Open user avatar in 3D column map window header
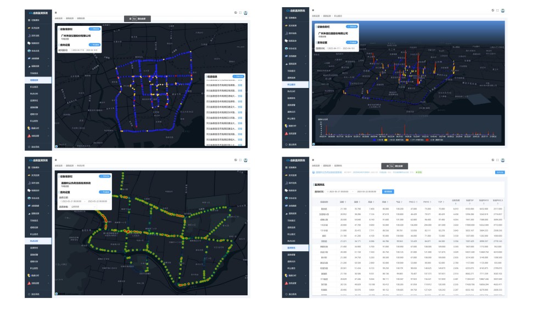This screenshot has height=309, width=549. 503,10
